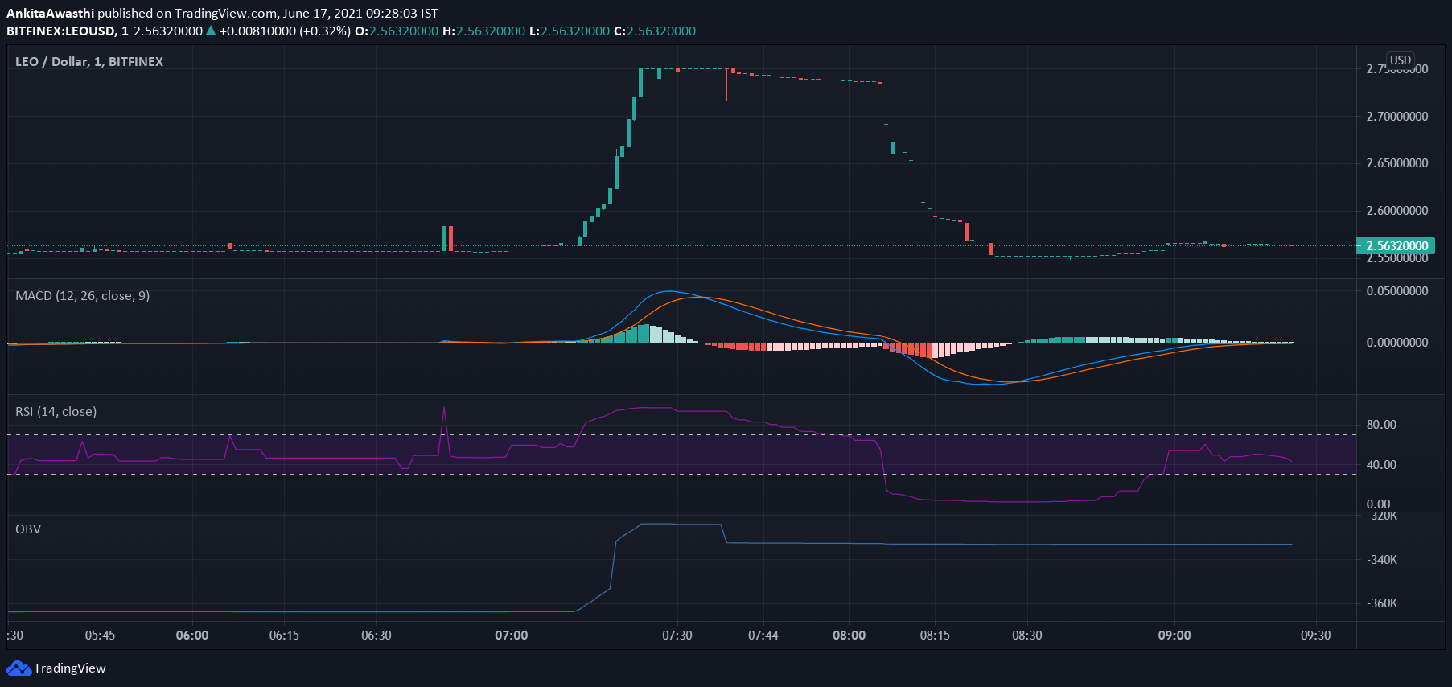Click the TradingView text beside the logo
The image size is (1452, 687).
coord(70,668)
